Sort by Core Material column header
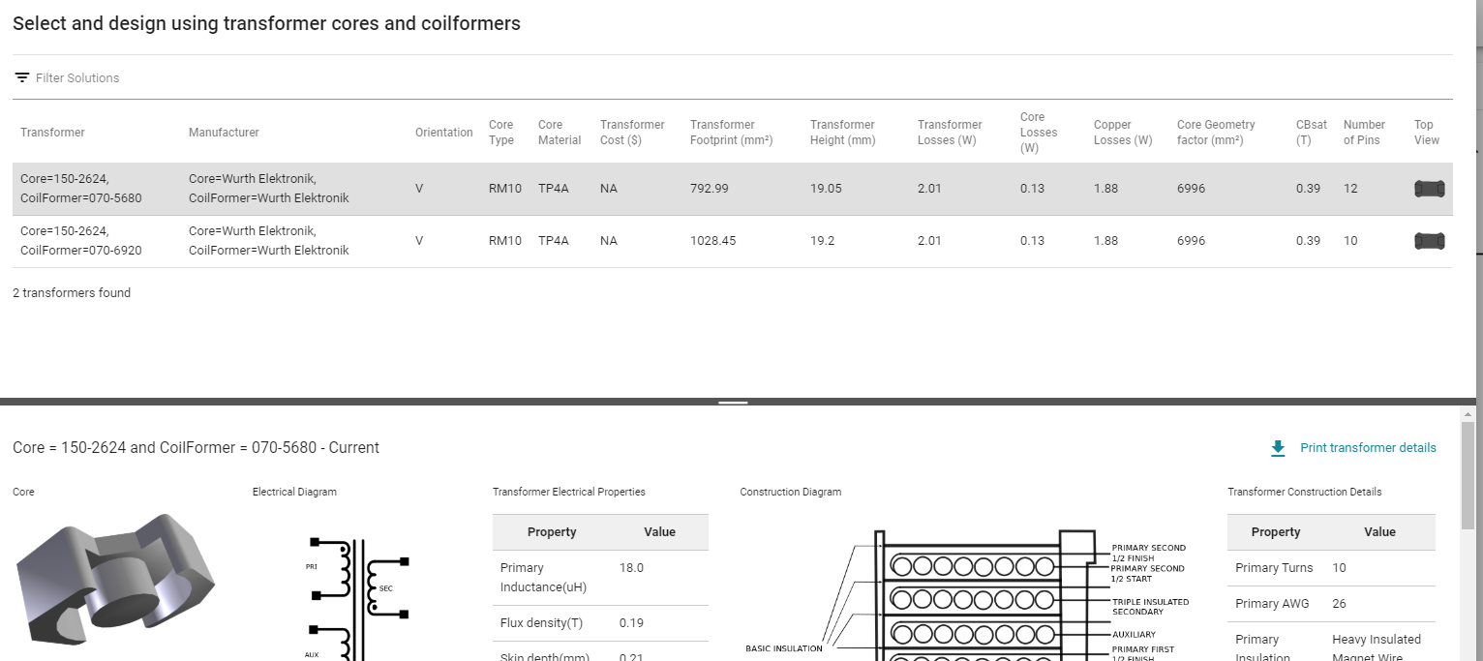 (x=560, y=133)
